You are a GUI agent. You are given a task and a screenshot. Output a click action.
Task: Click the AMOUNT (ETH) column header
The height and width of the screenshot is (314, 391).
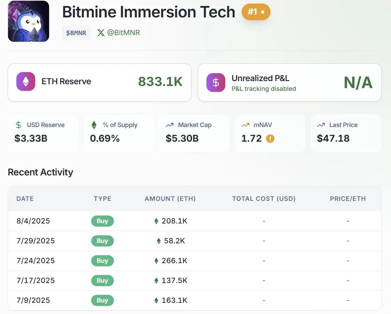[170, 198]
